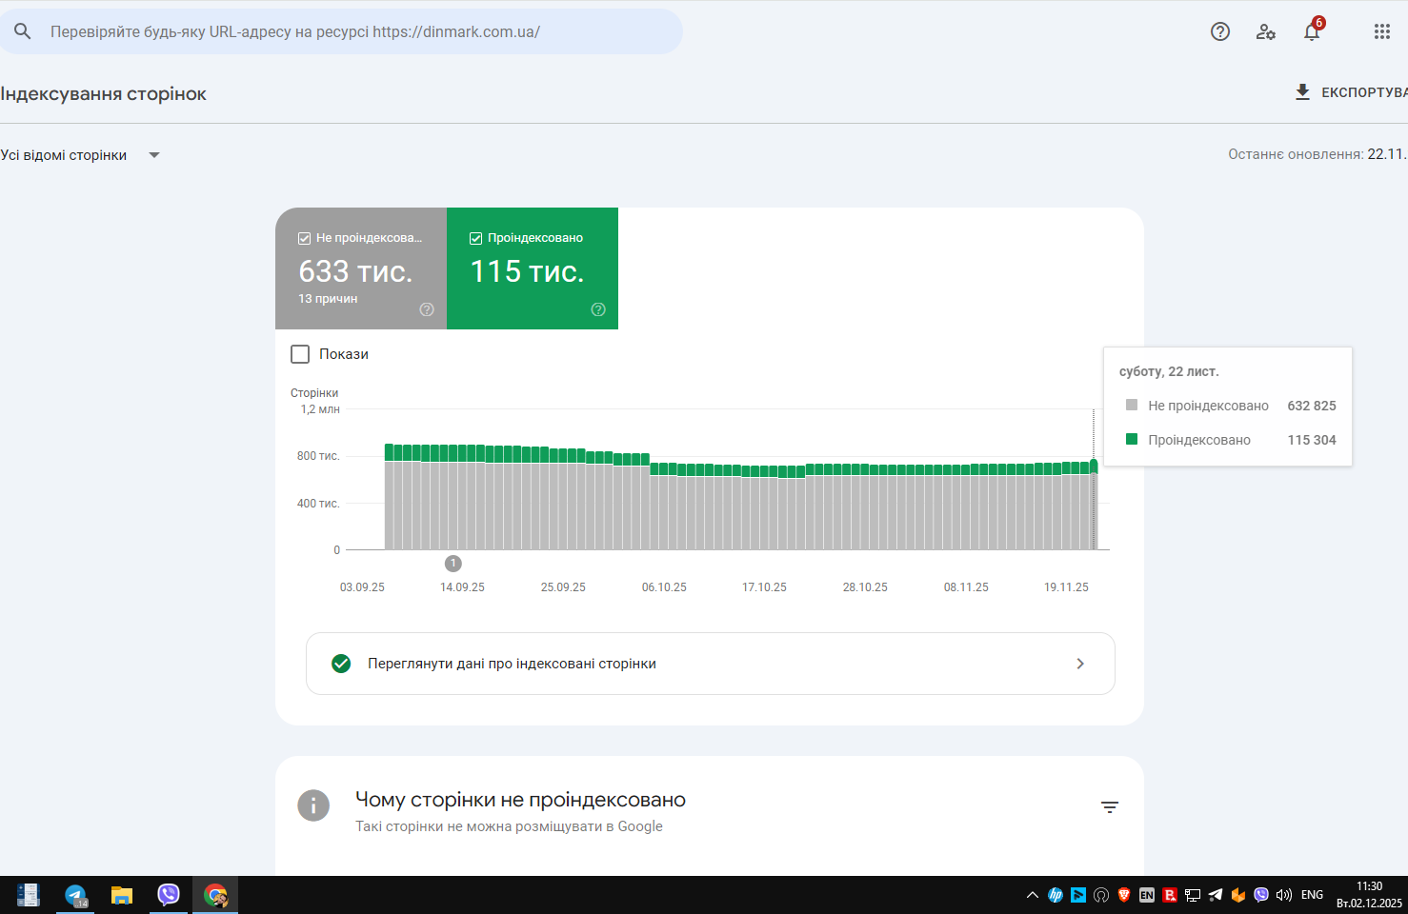Screen dimensions: 1408x914
Task: Click help icon on indexed green card
Action: pos(598,309)
